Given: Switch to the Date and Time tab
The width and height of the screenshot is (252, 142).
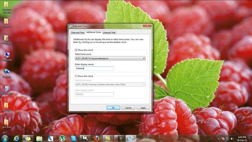Looking at the screenshot, I should click(78, 32).
